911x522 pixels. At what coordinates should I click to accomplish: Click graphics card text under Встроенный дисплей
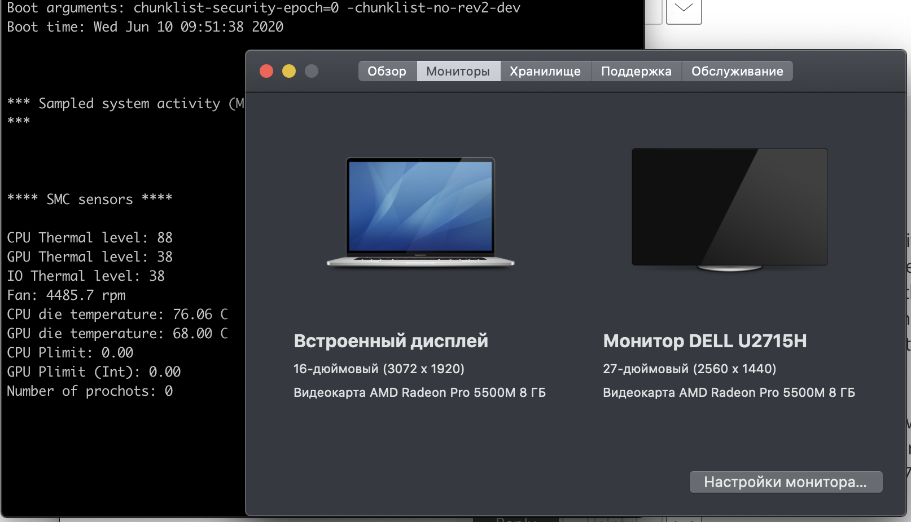[419, 392]
